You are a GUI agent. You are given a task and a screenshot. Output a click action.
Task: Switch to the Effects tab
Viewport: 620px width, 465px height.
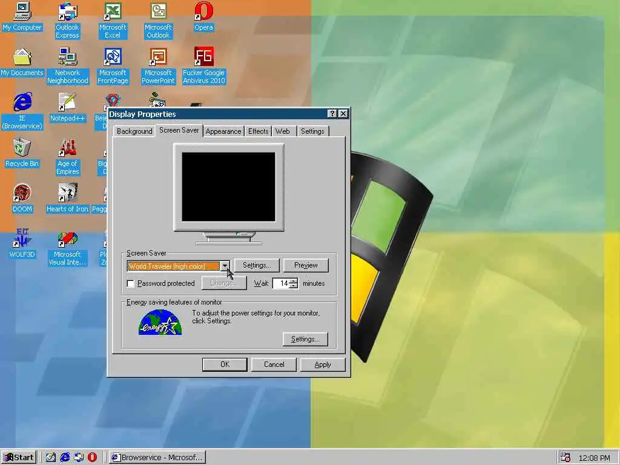(x=258, y=131)
